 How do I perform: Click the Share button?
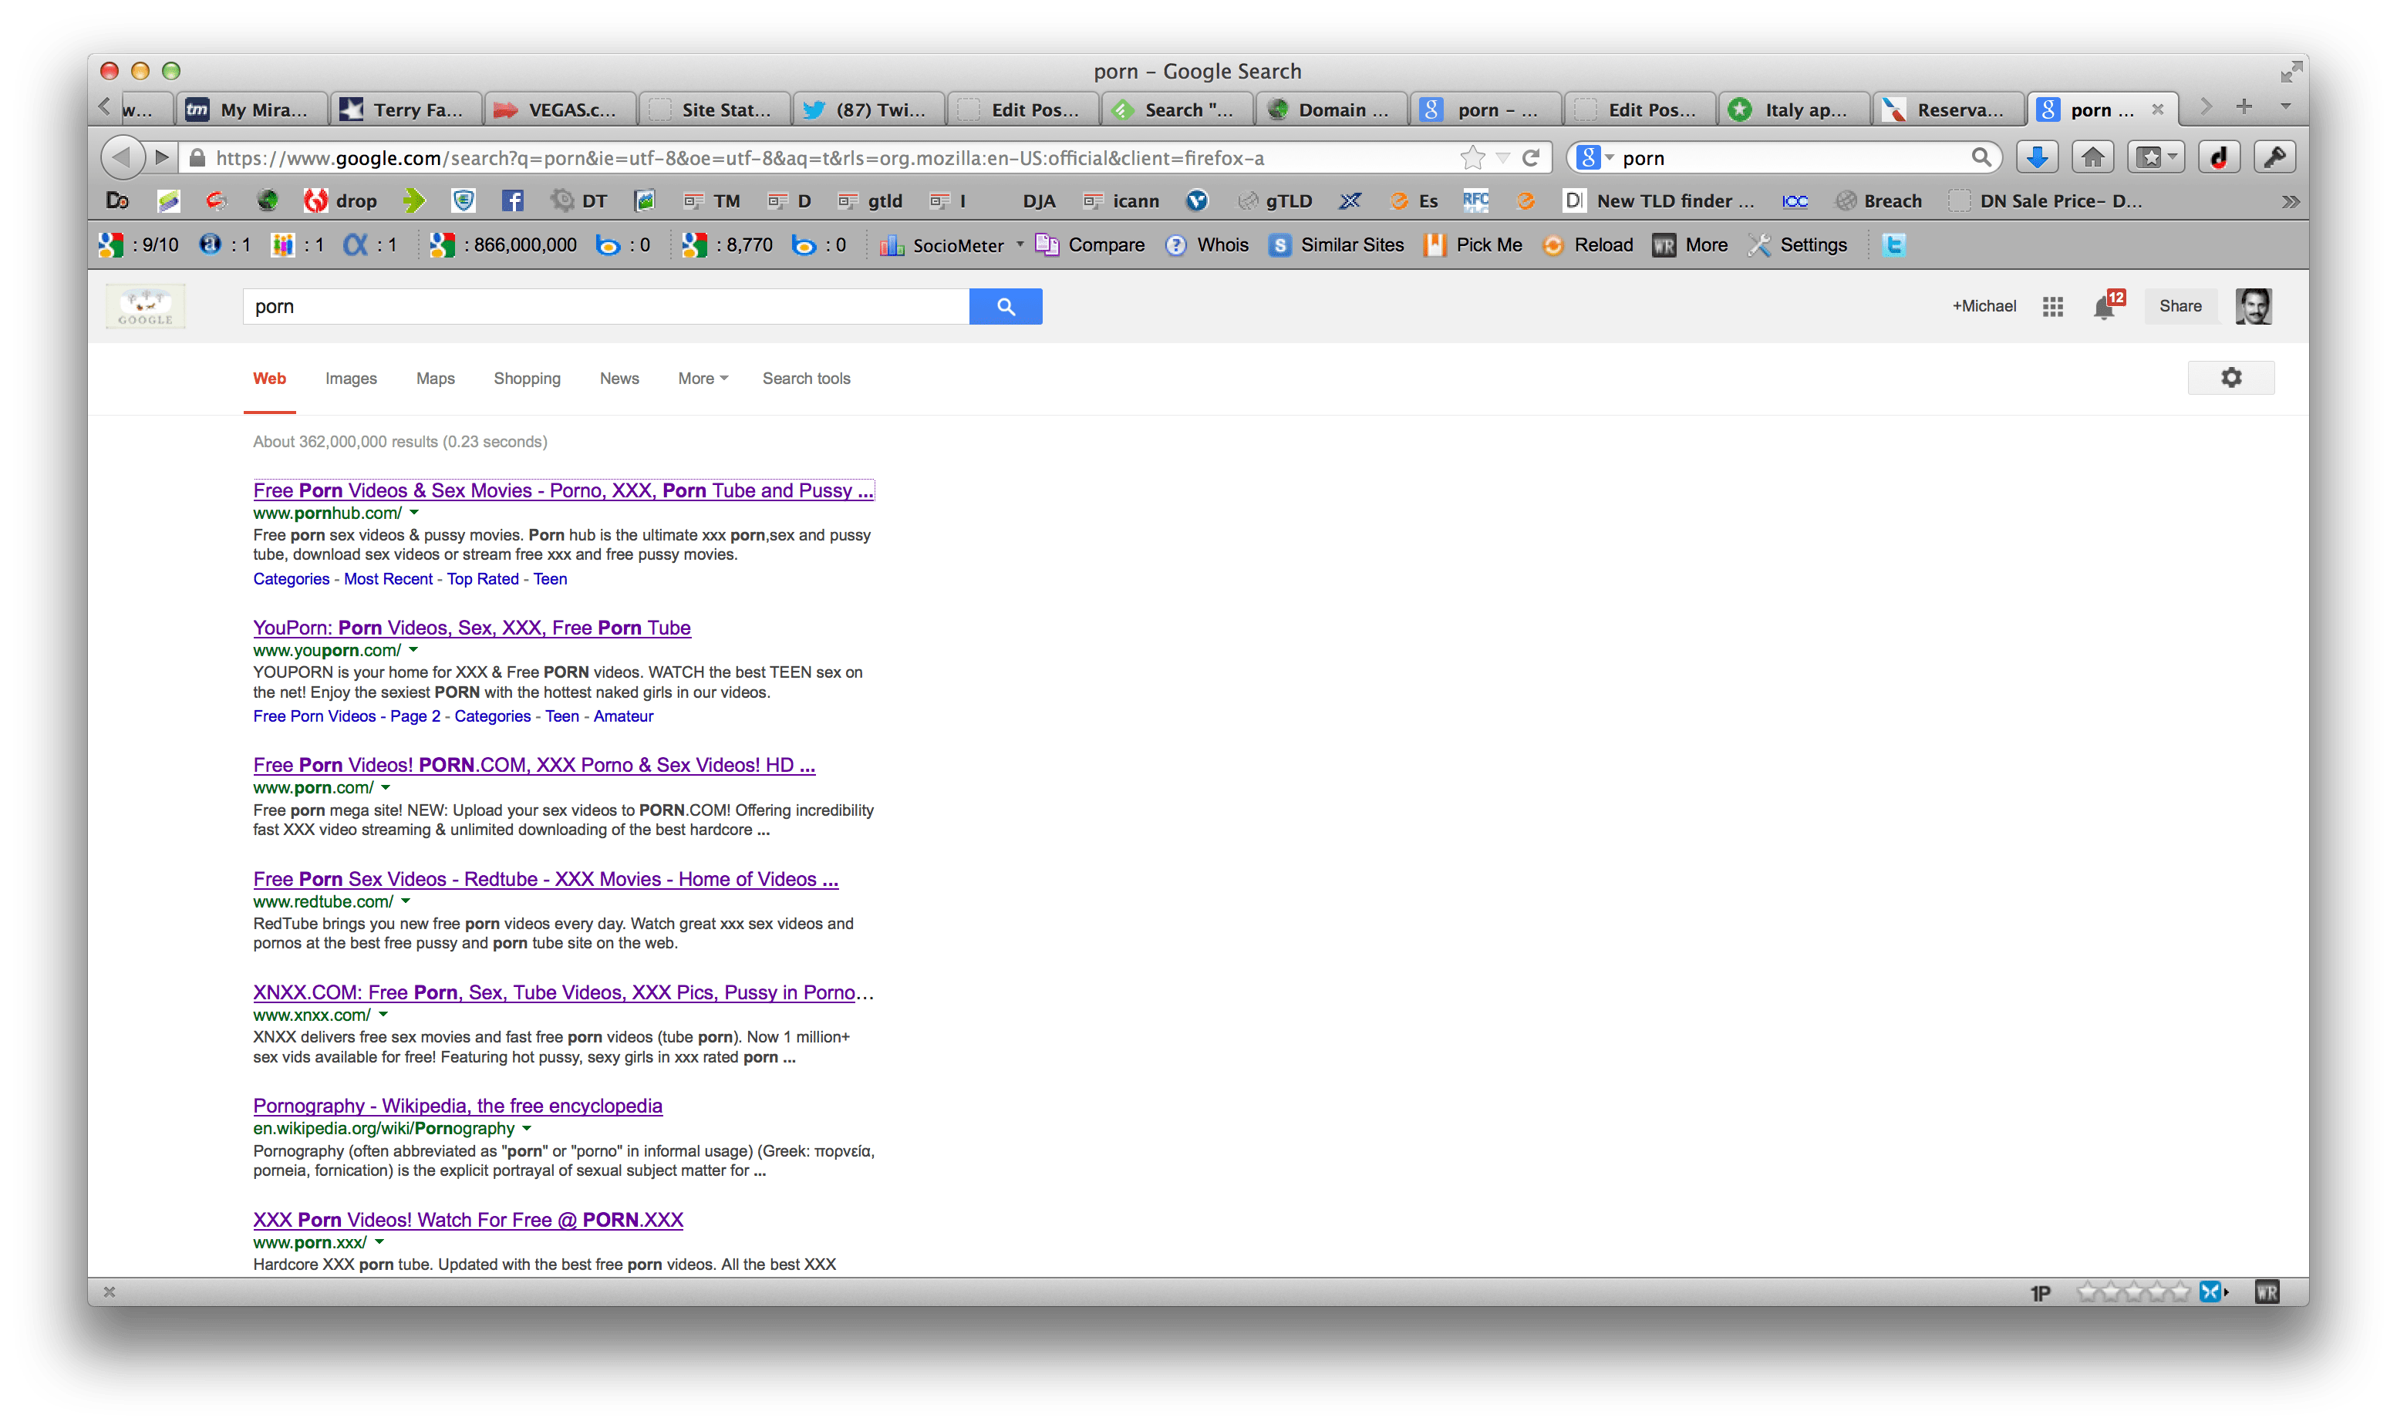click(2180, 306)
